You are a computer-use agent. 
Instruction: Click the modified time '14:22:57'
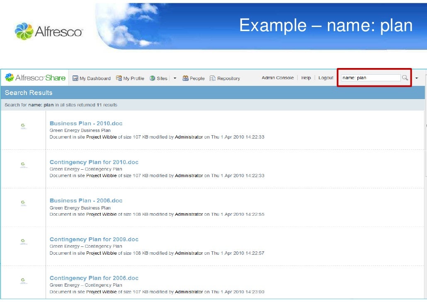pyautogui.click(x=255, y=253)
